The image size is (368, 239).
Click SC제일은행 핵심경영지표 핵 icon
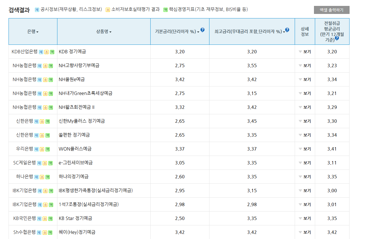pos(50,163)
